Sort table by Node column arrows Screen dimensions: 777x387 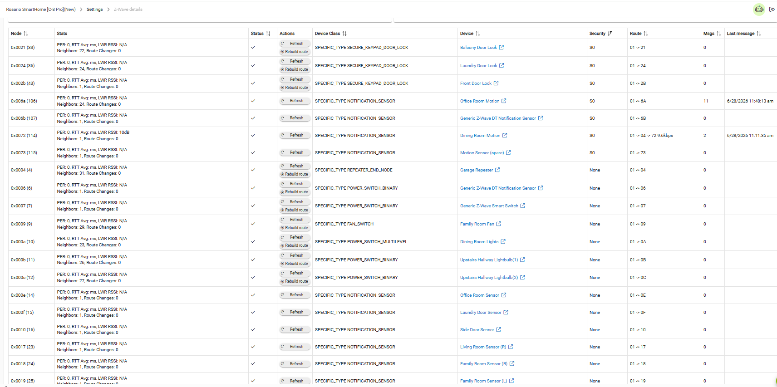pyautogui.click(x=26, y=34)
